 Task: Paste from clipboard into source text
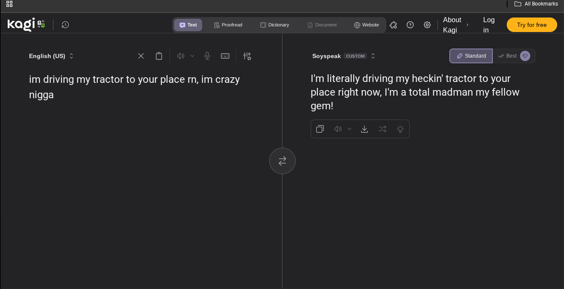[x=159, y=56]
